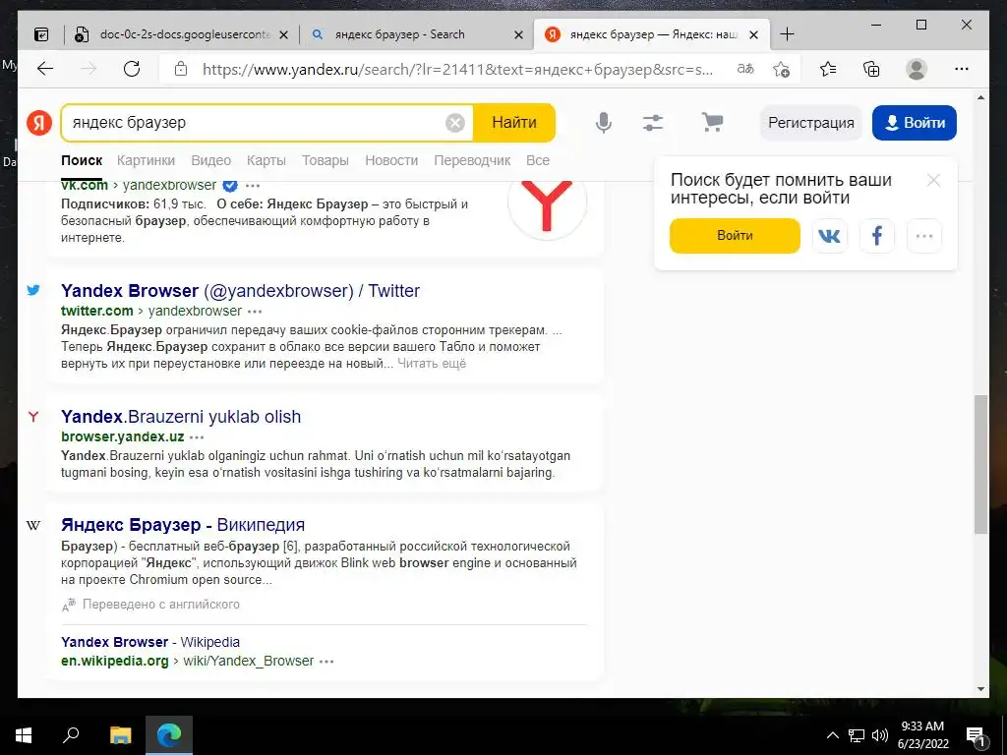Click Читать ещё under Twitter result
1007x755 pixels.
pos(432,364)
